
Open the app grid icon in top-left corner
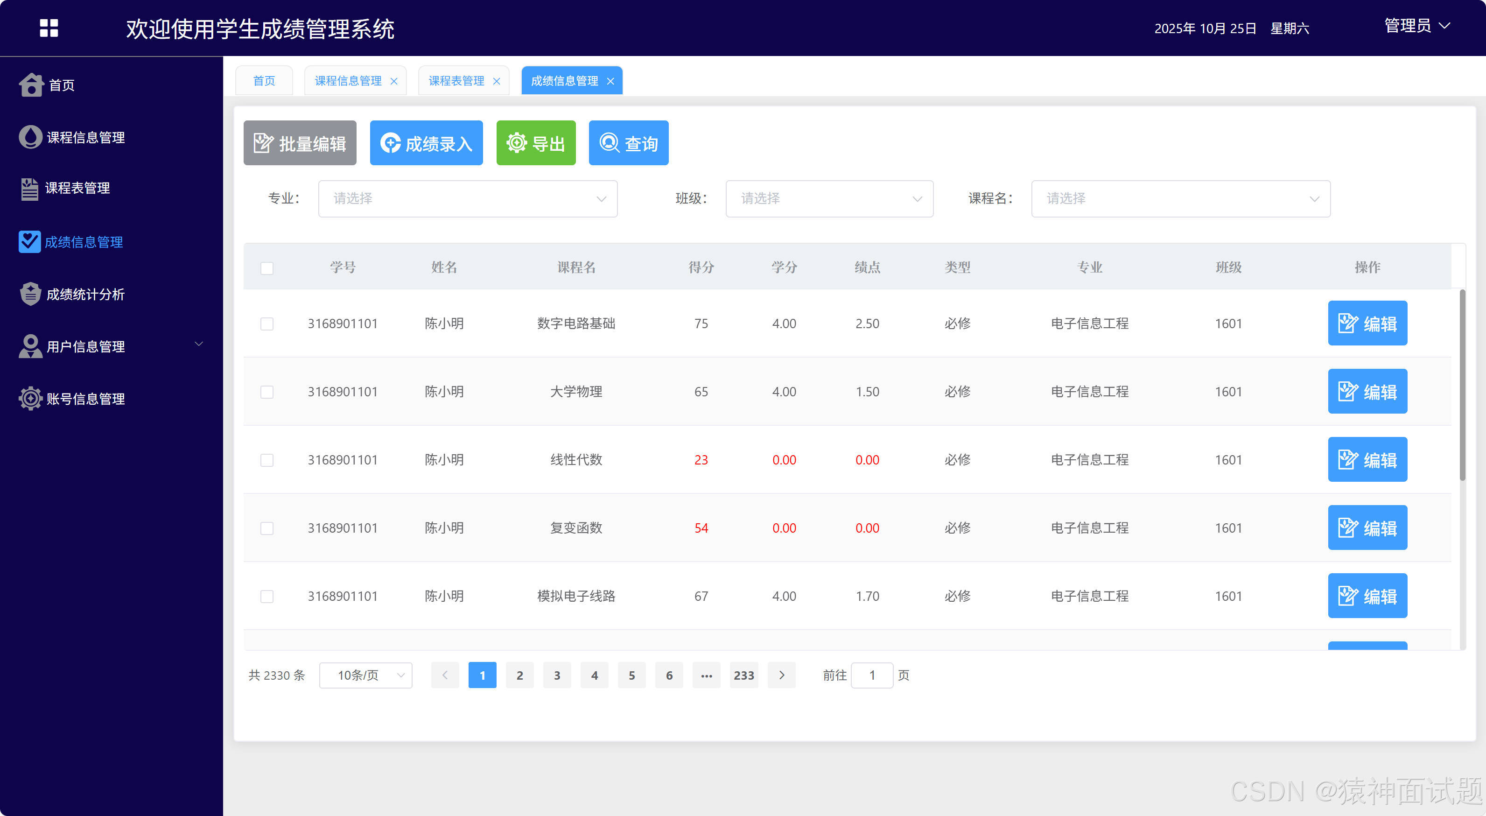click(49, 28)
